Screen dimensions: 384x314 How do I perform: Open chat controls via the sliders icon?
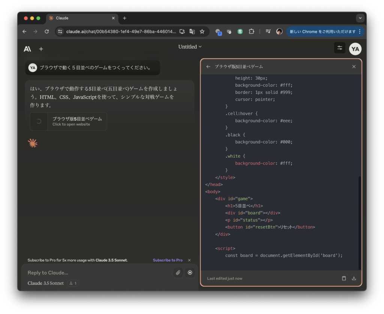[340, 48]
